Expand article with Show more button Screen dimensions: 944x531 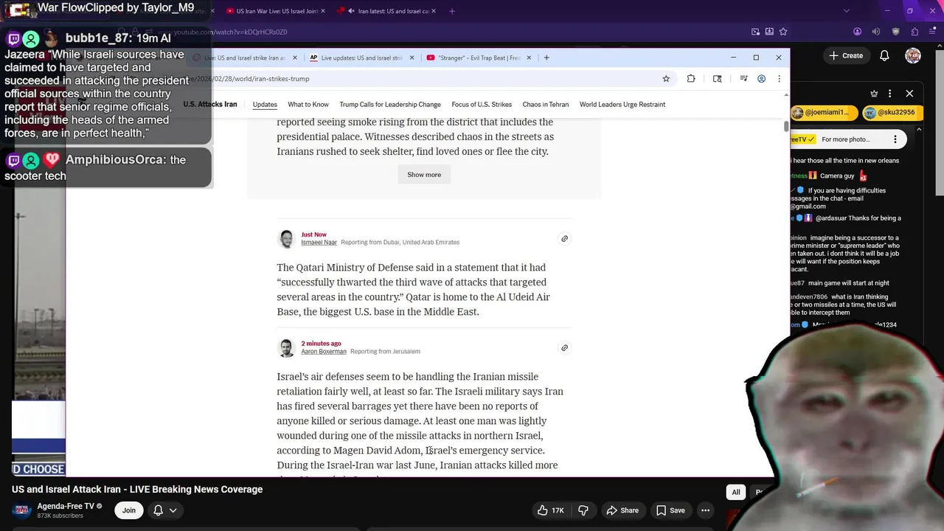pos(424,175)
